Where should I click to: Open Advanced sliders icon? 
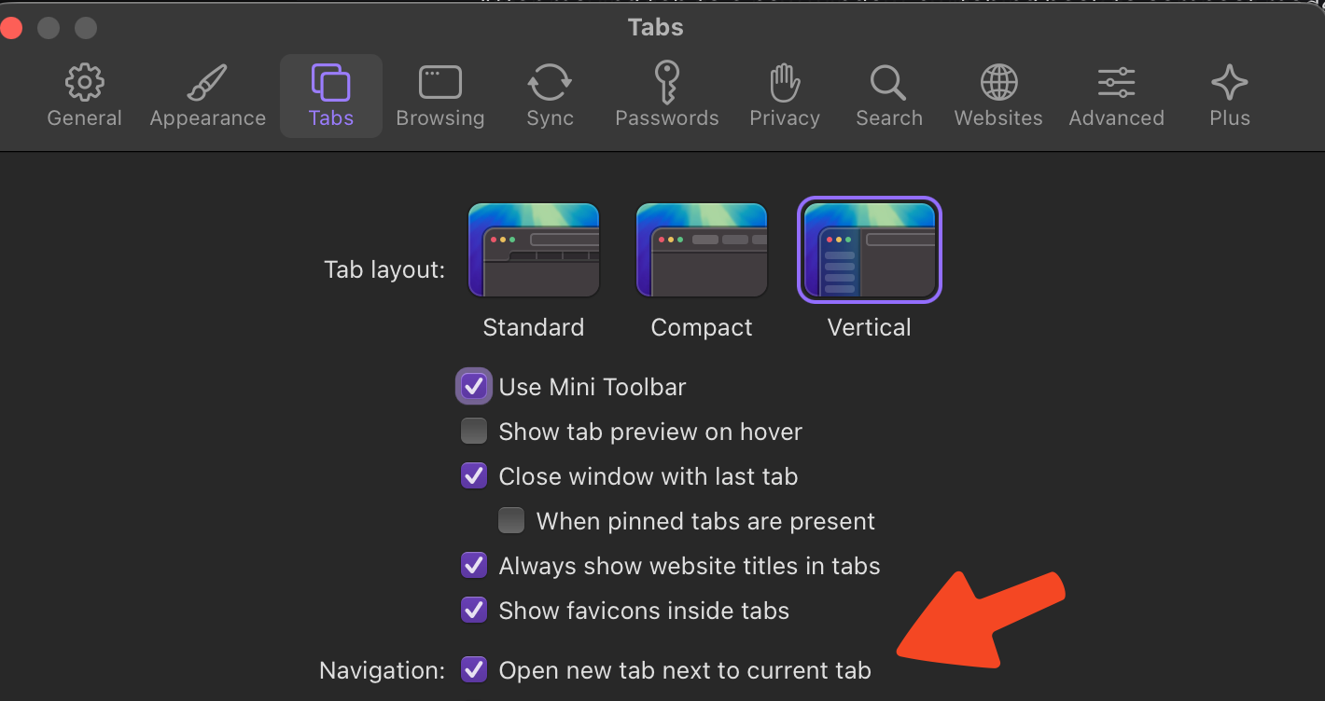(1116, 84)
